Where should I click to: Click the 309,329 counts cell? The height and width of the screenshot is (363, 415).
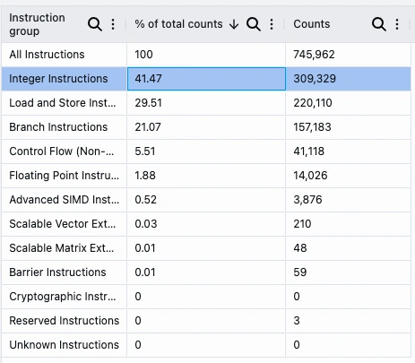[x=349, y=79]
